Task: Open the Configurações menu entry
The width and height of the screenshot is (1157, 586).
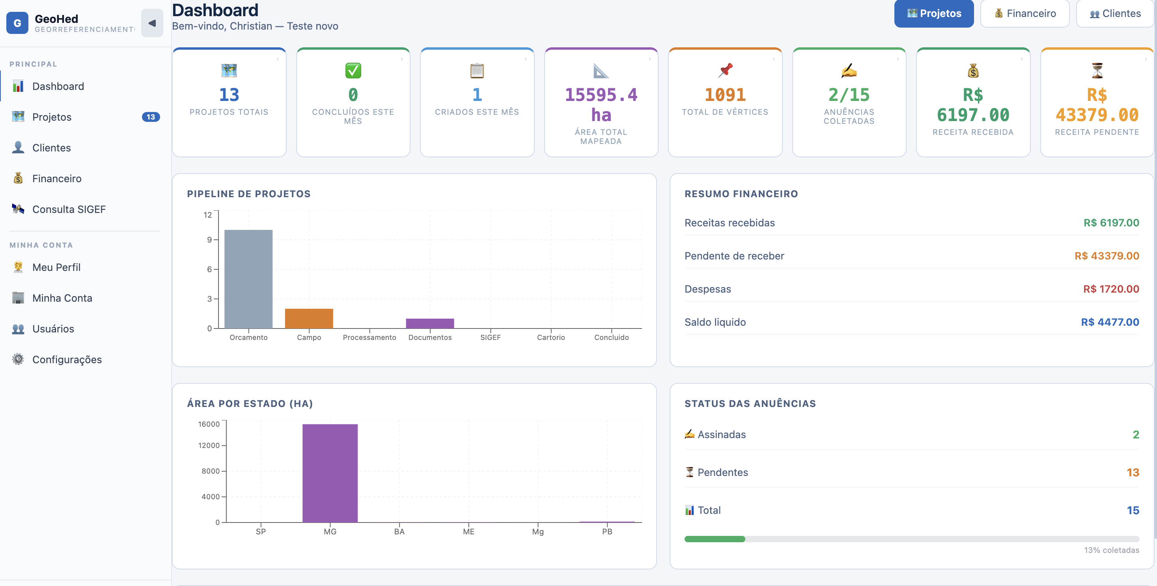Action: pyautogui.click(x=85, y=359)
